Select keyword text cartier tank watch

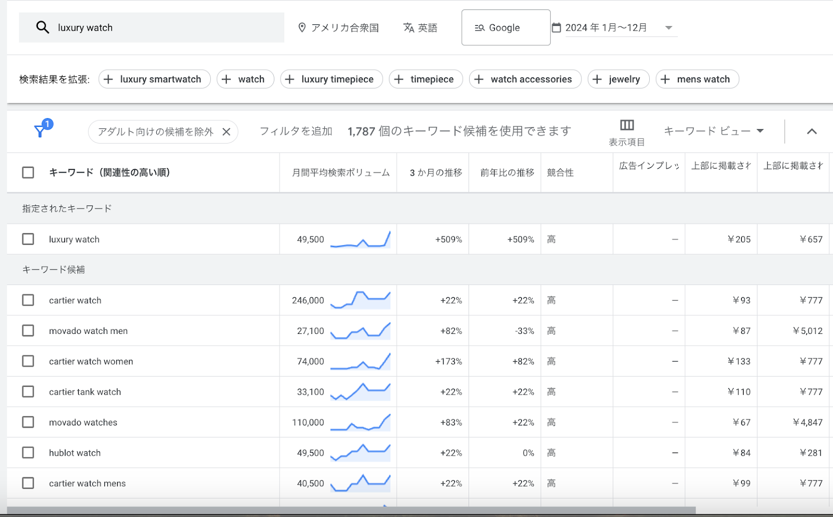pyautogui.click(x=85, y=392)
